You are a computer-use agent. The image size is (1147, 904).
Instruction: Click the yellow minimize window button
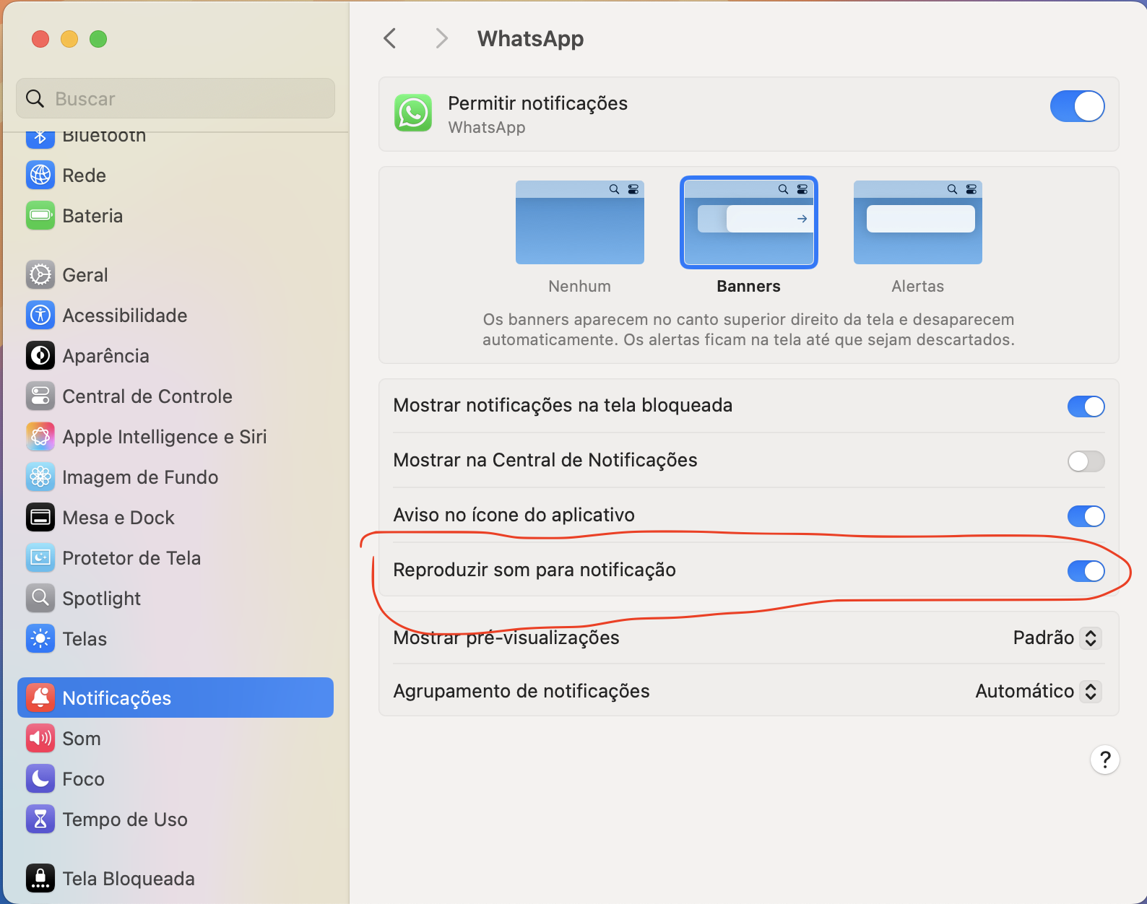69,39
